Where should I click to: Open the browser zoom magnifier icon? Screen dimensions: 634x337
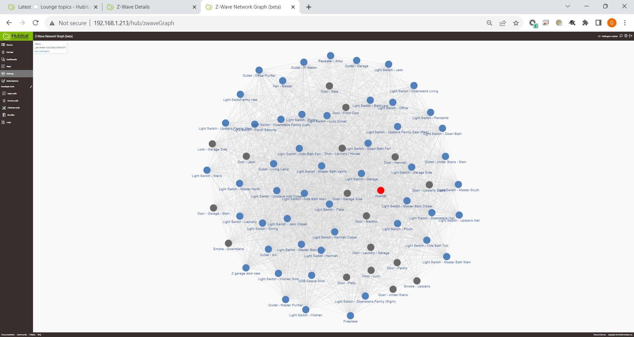[490, 23]
